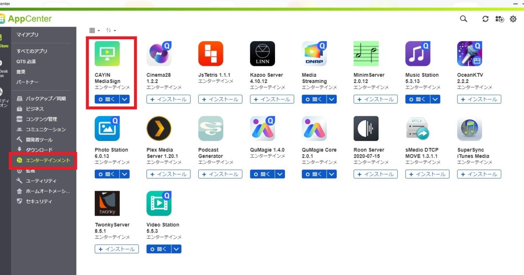Open App Center settings gear
This screenshot has height=275, width=524.
tap(513, 19)
